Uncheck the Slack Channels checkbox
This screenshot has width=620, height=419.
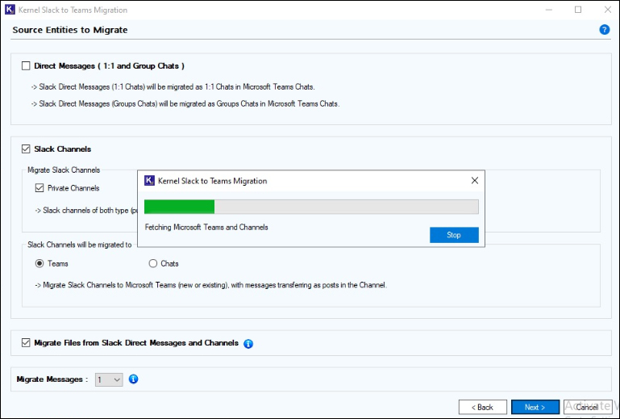(26, 149)
